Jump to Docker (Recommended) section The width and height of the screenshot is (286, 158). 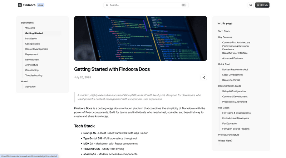tap(235, 69)
